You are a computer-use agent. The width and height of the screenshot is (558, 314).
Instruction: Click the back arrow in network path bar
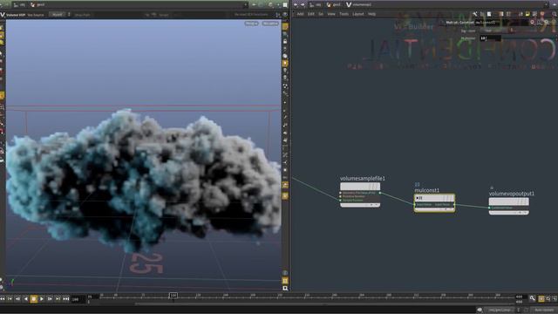click(x=296, y=4)
